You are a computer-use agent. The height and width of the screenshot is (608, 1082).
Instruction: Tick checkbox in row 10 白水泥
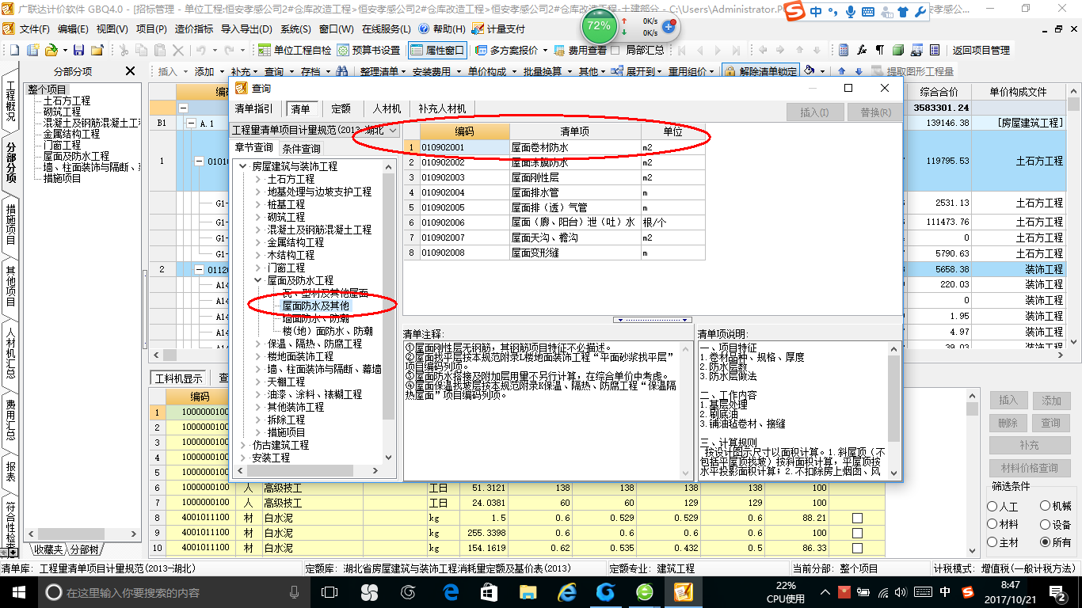pyautogui.click(x=857, y=548)
